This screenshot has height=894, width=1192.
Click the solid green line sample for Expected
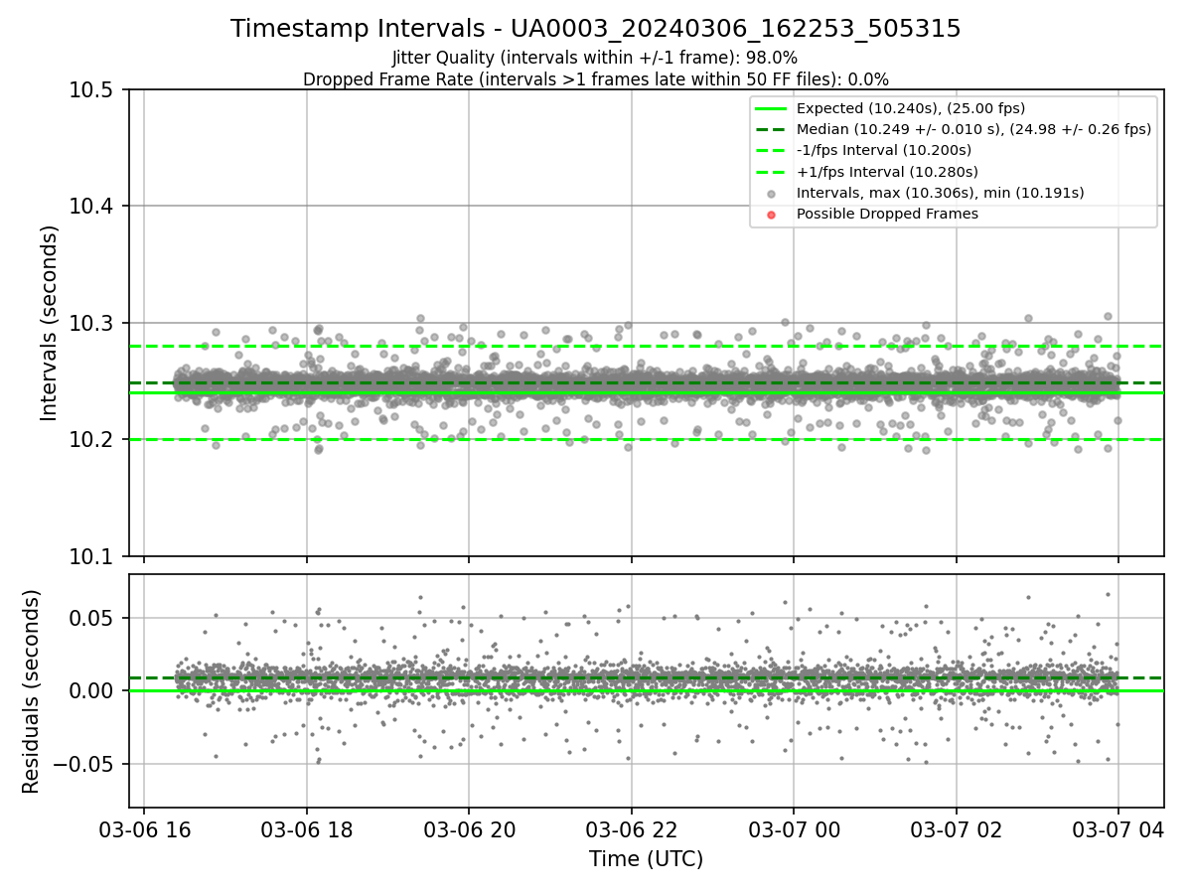coord(772,108)
